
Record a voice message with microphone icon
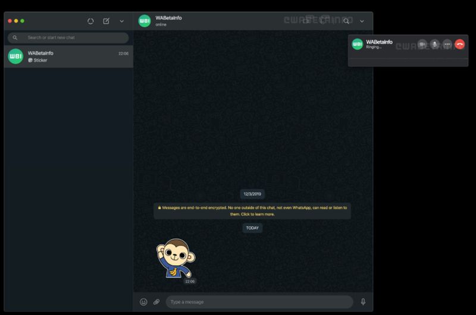(363, 302)
